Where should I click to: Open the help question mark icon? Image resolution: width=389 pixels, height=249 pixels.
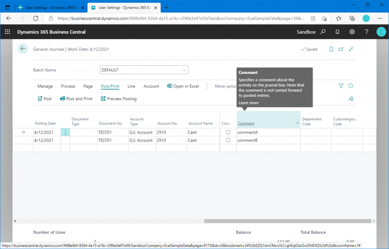tap(367, 32)
